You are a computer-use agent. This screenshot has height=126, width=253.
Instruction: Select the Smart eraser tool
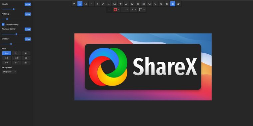click(132, 4)
